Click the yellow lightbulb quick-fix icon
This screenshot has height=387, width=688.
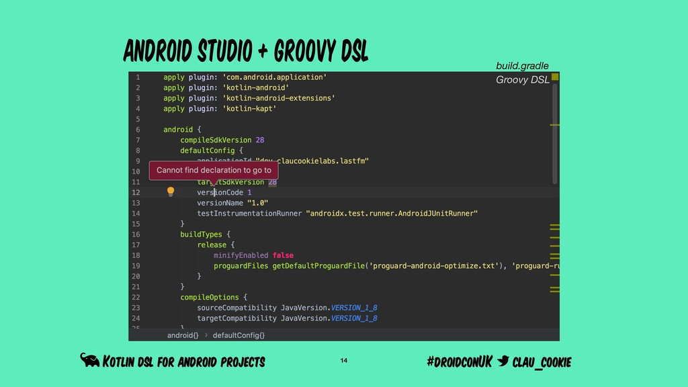[x=171, y=191]
